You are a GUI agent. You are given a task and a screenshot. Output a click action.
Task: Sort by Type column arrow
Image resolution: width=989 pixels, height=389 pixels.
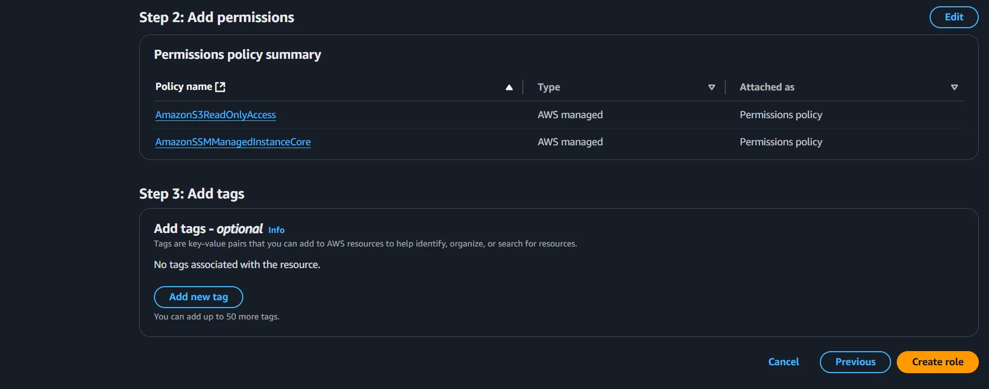[712, 87]
